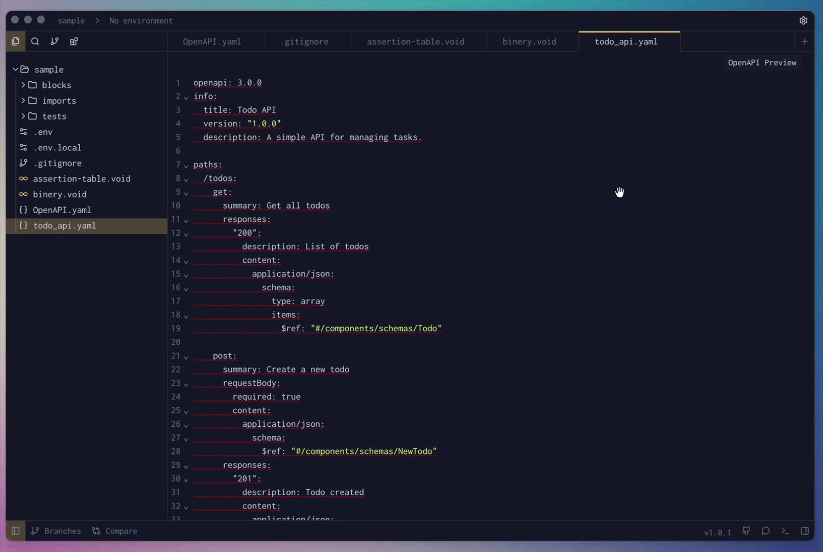The width and height of the screenshot is (823, 552).
Task: Open the git branch icon in sidebar
Action: (x=54, y=41)
